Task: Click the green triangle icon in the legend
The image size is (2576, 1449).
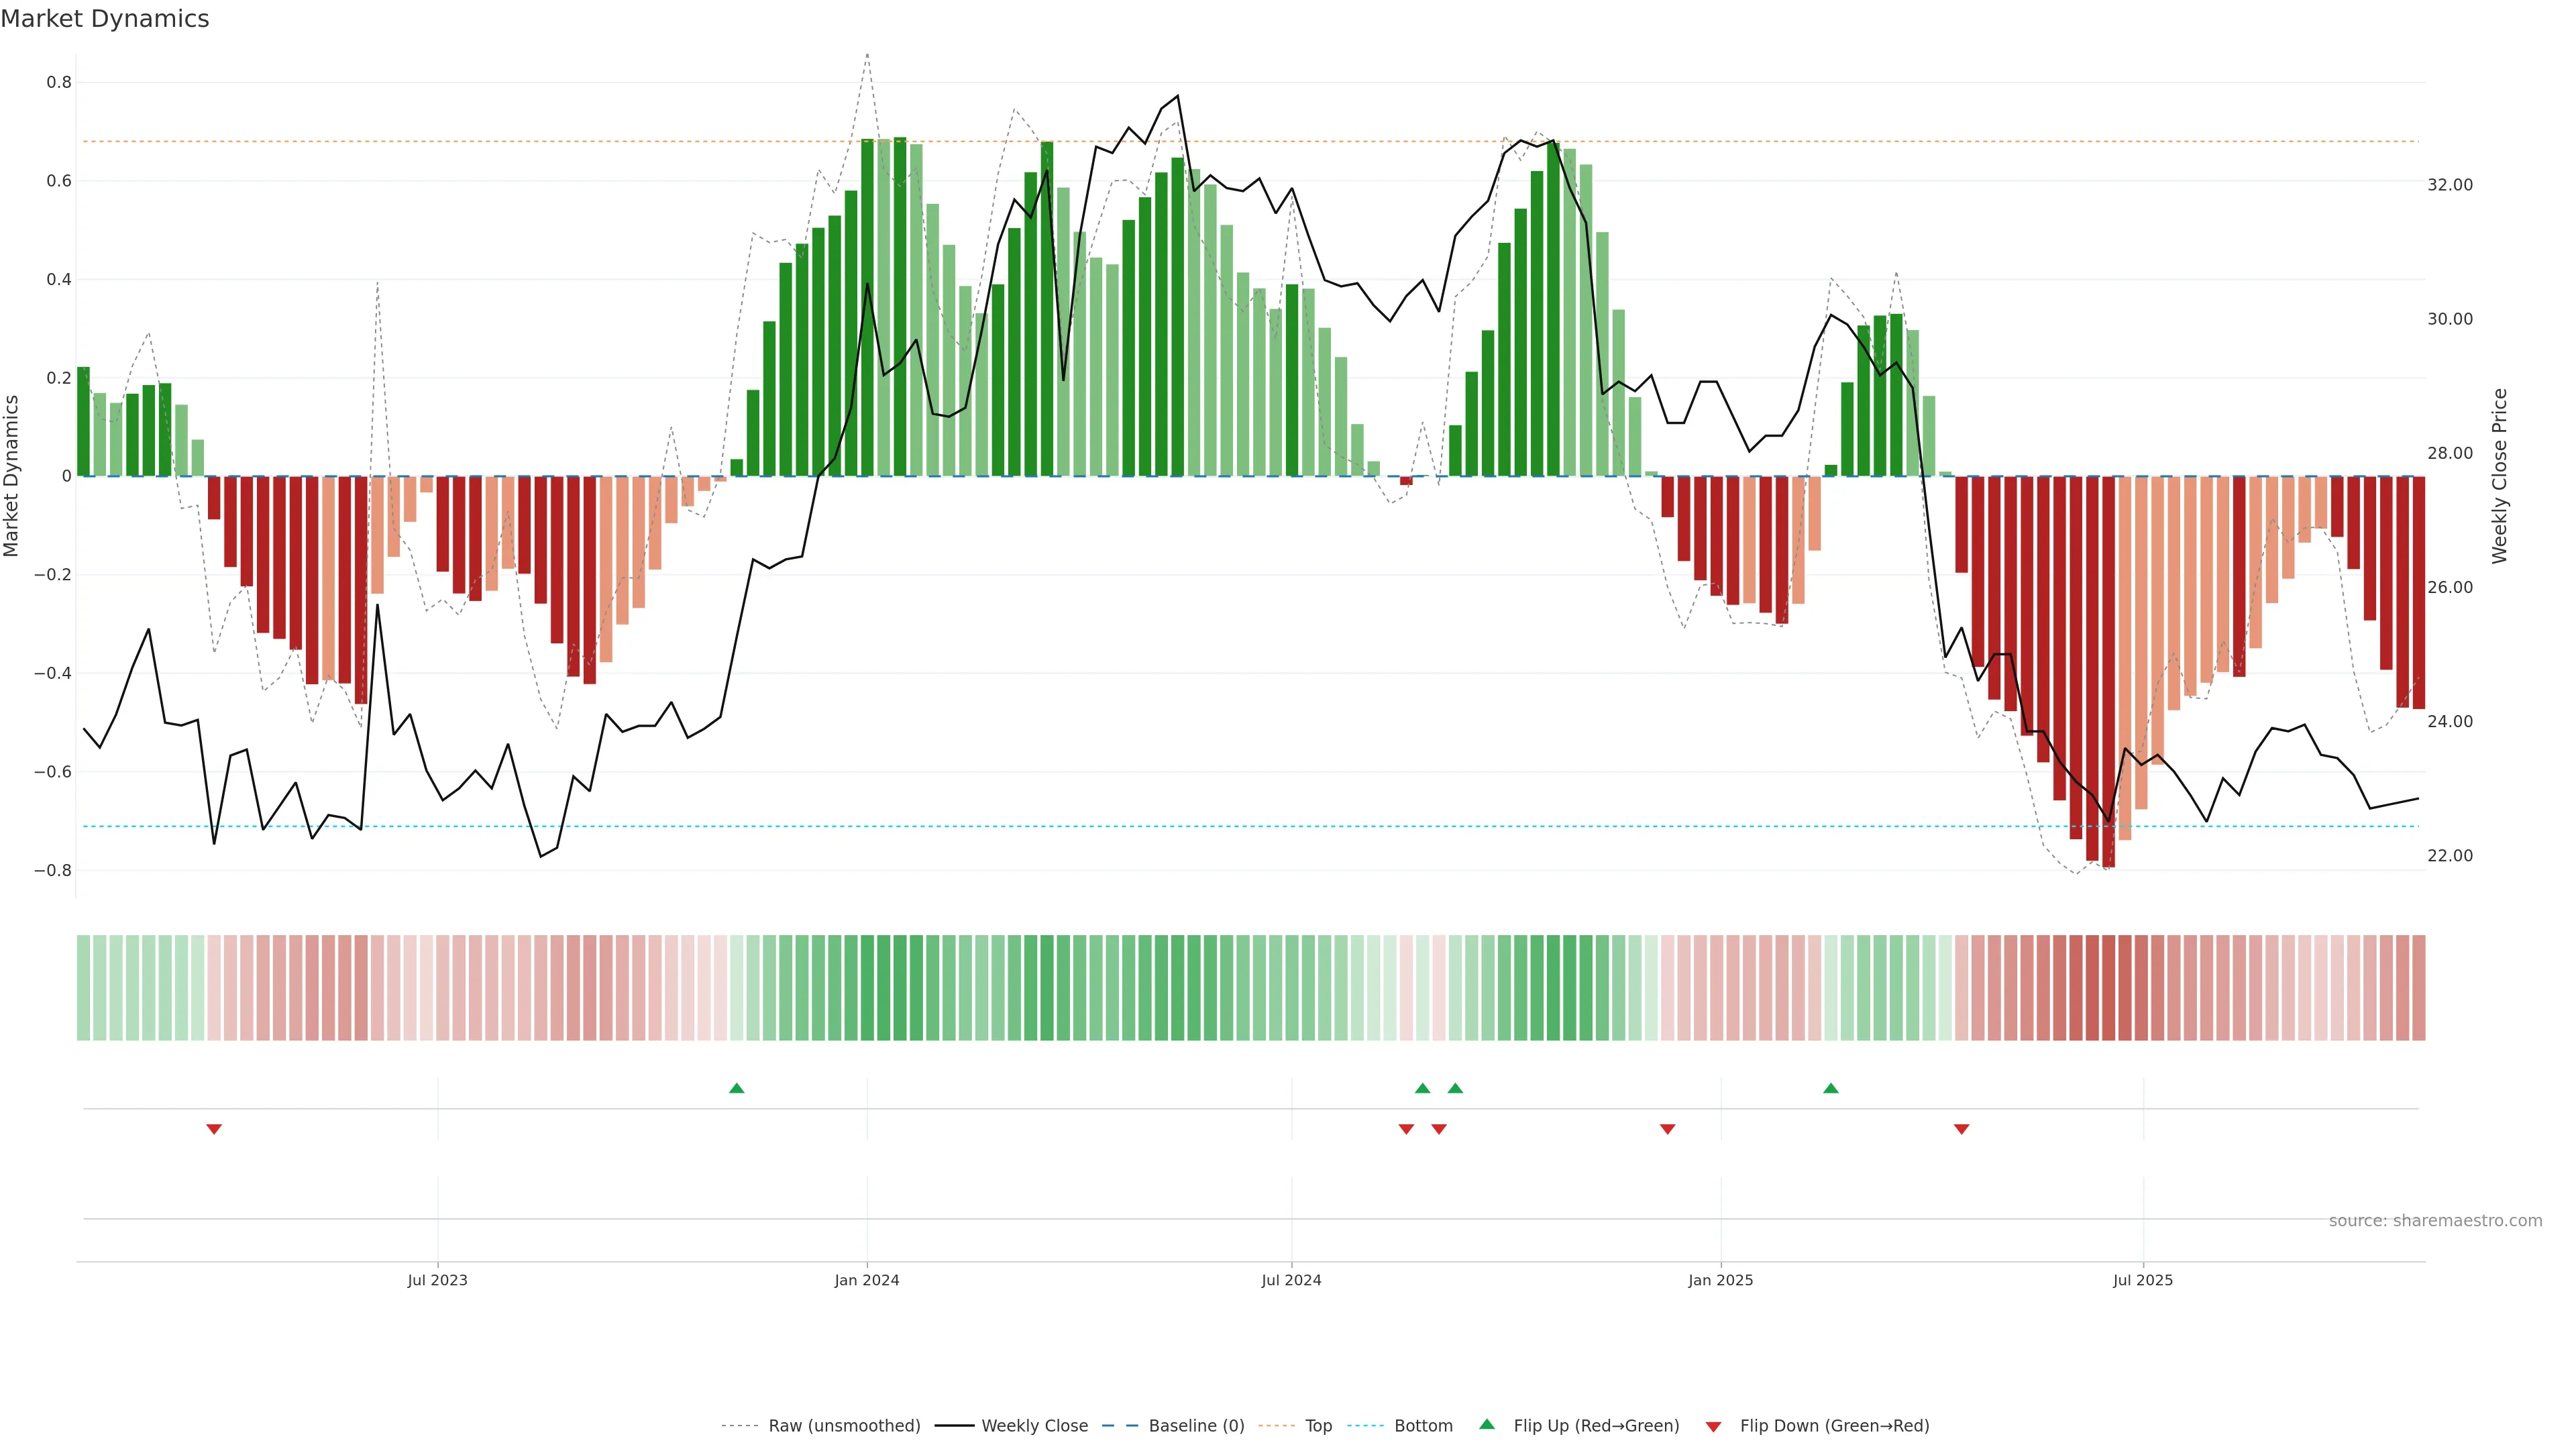Action: [1487, 1424]
